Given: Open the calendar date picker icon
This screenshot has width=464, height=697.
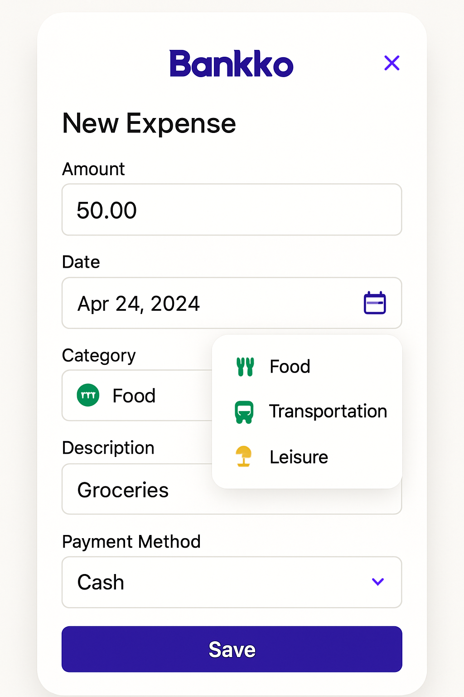Looking at the screenshot, I should [375, 303].
